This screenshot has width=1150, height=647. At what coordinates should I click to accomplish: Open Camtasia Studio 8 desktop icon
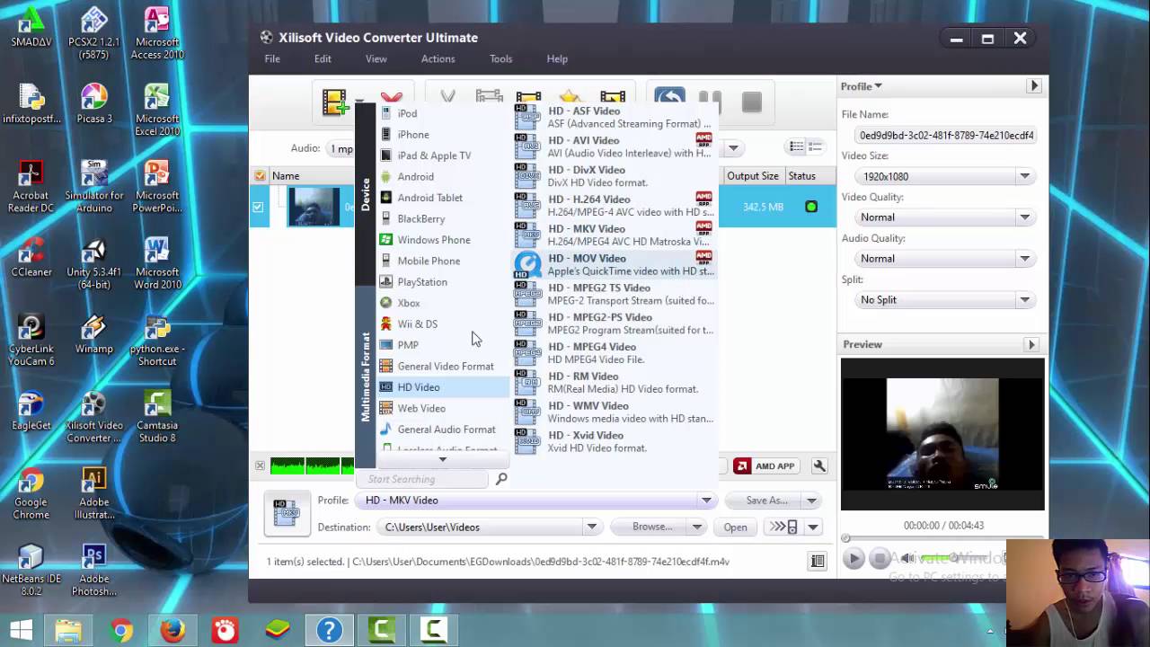click(157, 417)
